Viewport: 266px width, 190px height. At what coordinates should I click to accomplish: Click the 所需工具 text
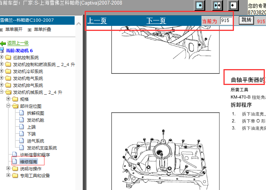pos(239,90)
